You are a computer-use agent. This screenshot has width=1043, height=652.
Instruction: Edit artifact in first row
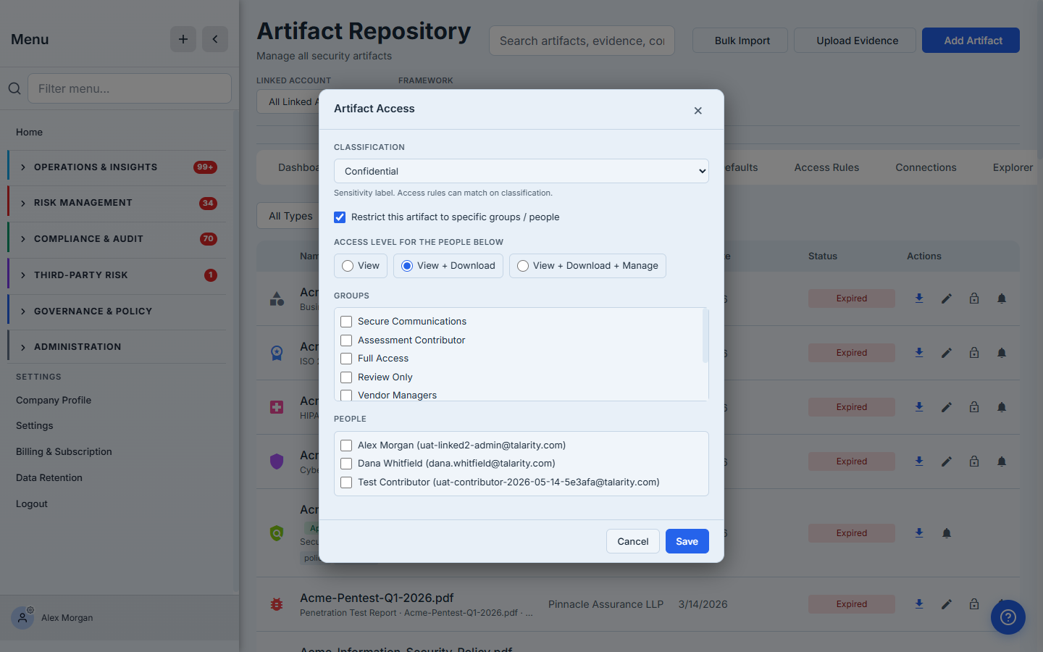947,298
